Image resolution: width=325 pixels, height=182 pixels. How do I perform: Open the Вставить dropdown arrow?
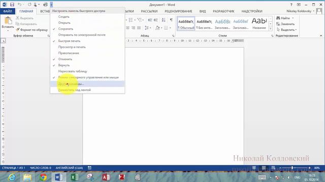point(8,31)
